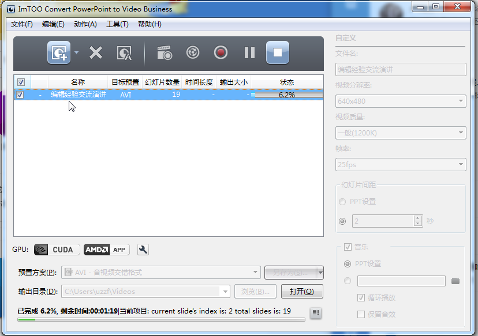The image size is (478, 336).
Task: Expand the 预置方案 profile dropdown
Action: [255, 272]
